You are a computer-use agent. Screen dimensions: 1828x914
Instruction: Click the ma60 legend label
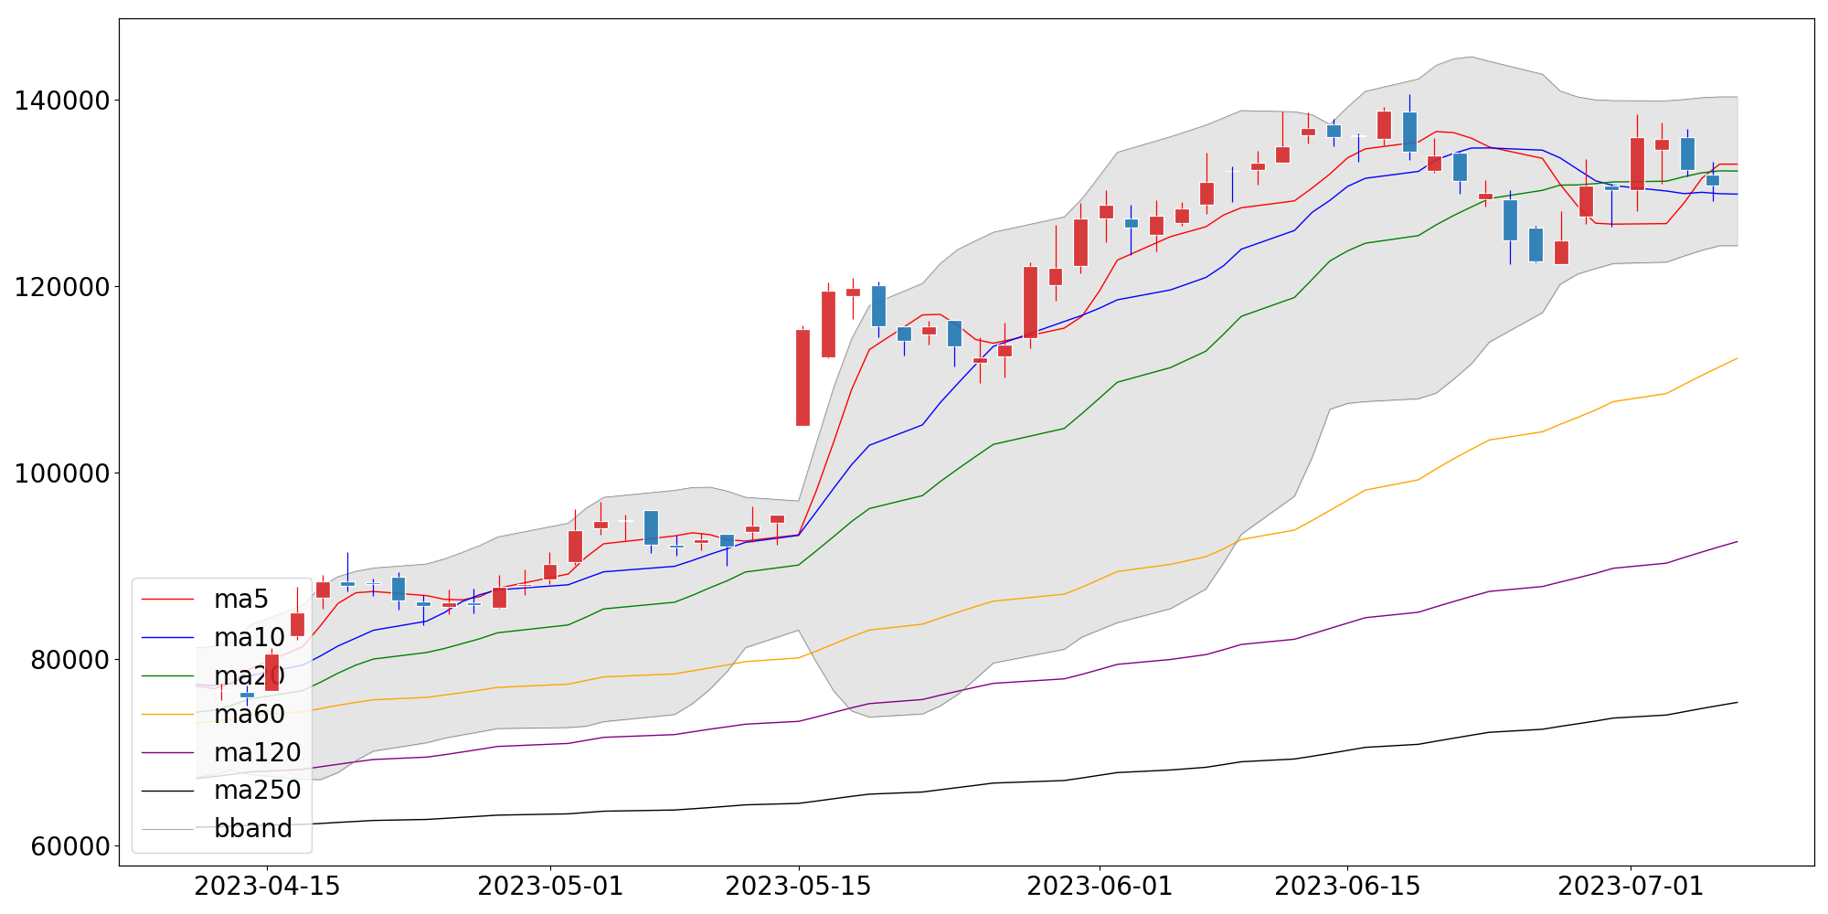250,714
